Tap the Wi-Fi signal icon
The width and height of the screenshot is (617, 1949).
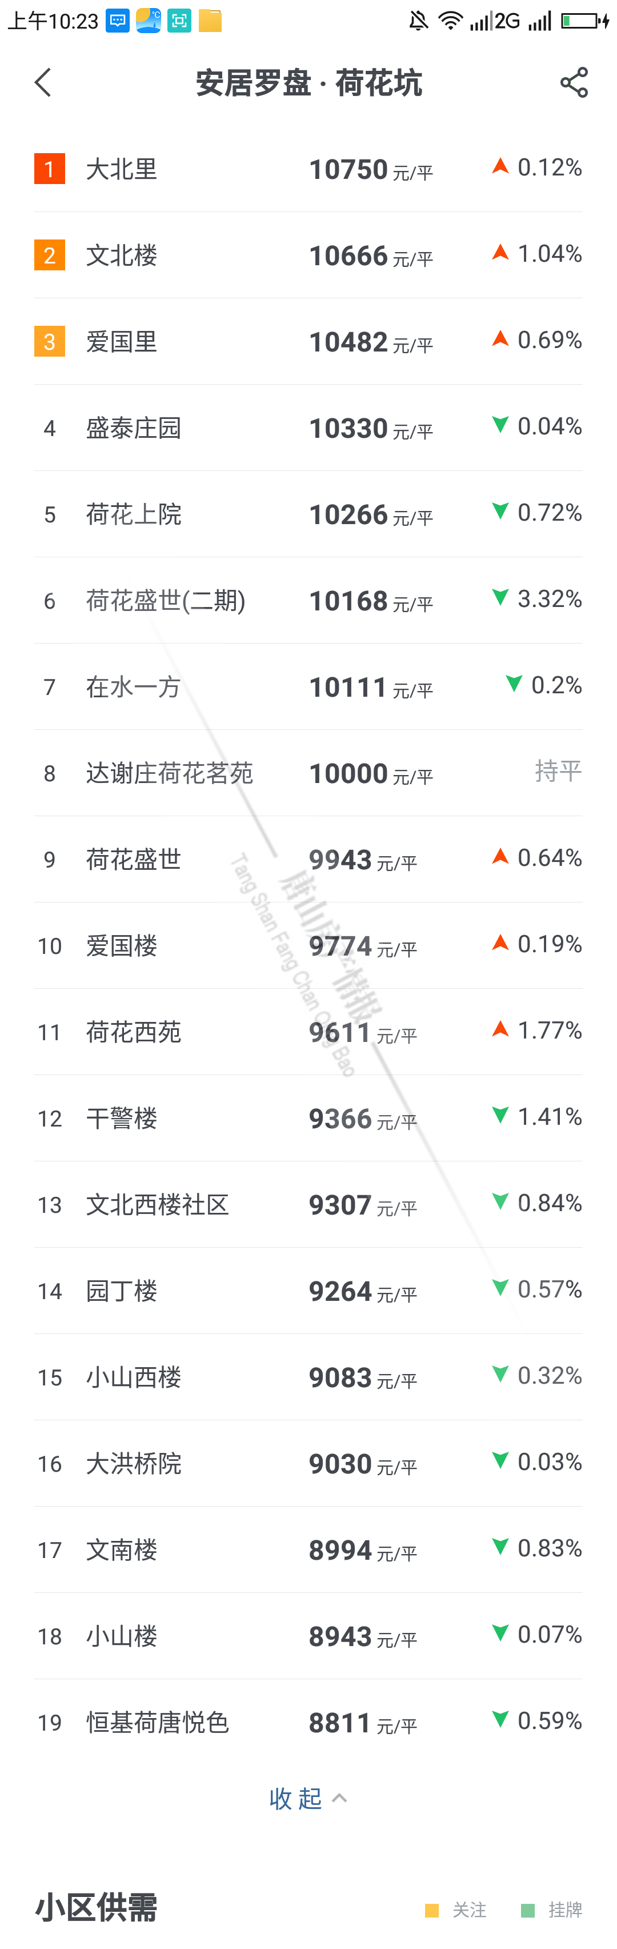tap(451, 21)
